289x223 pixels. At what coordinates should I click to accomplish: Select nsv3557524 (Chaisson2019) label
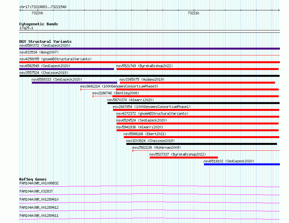pyautogui.click(x=44, y=73)
